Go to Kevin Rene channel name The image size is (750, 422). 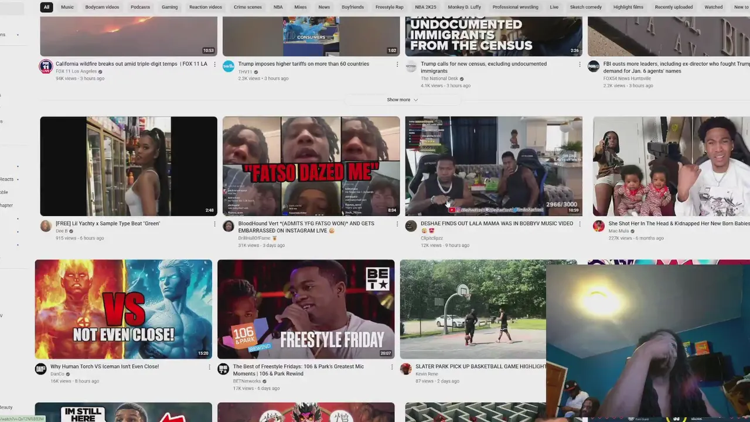(427, 374)
